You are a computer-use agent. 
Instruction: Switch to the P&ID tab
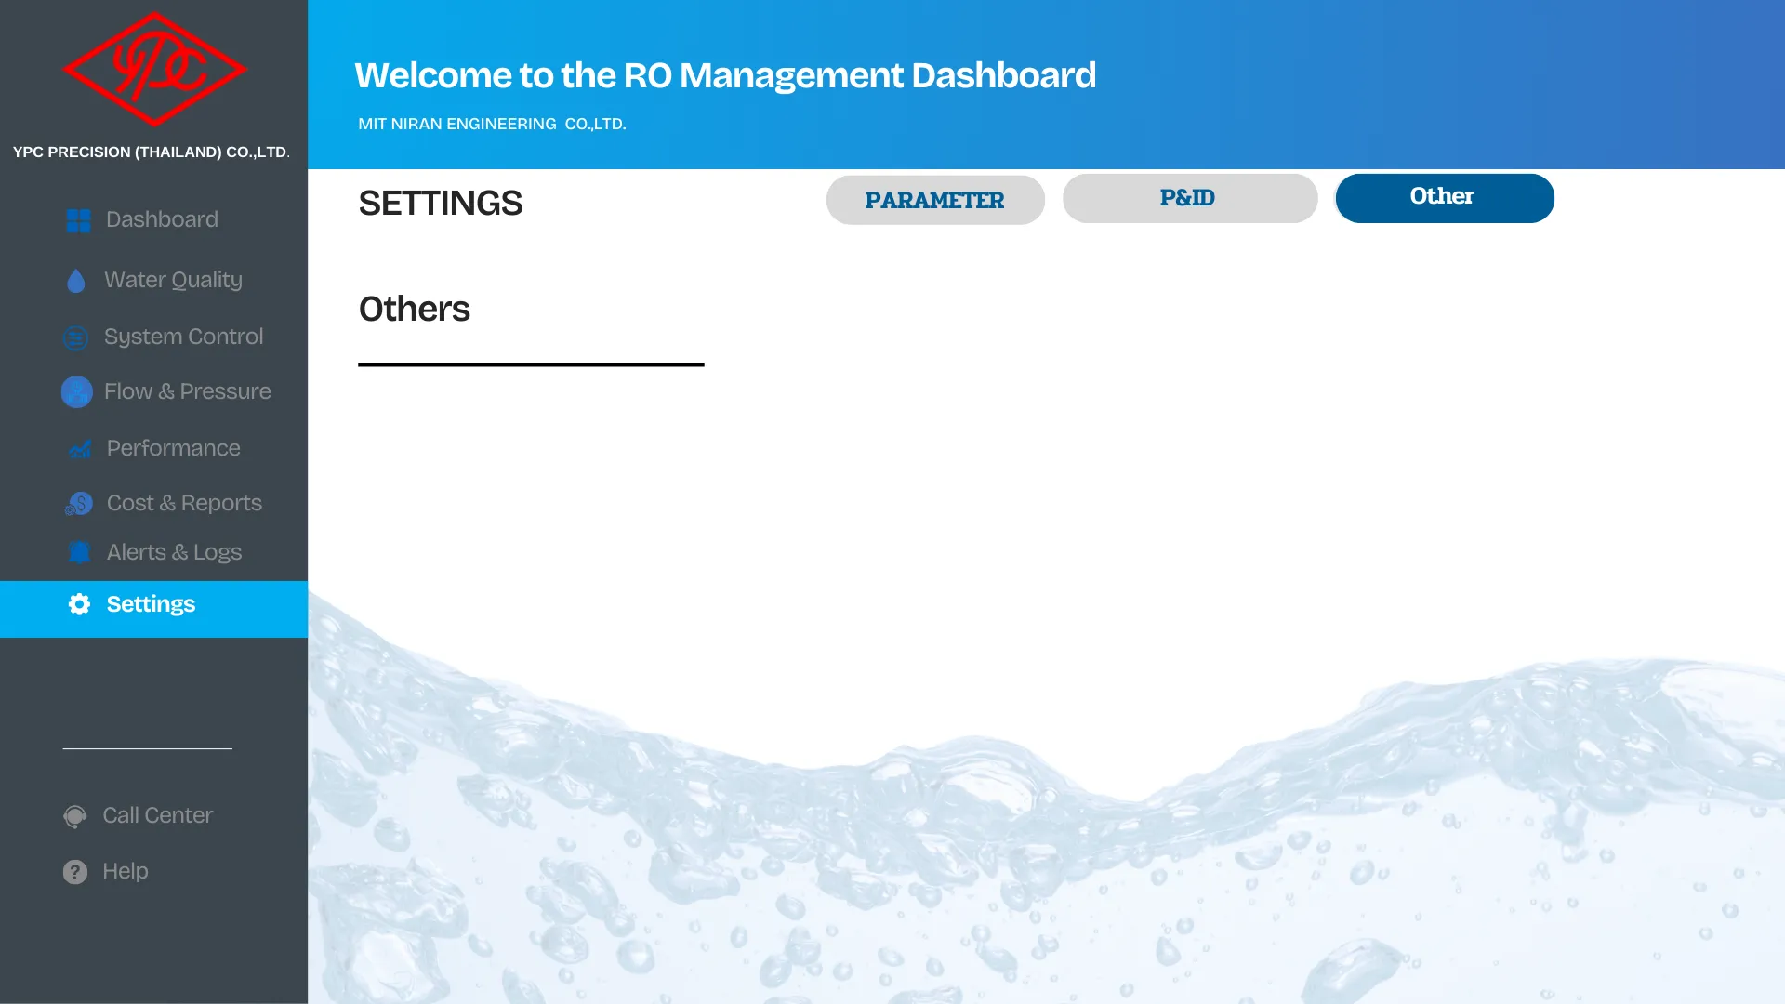click(x=1190, y=198)
